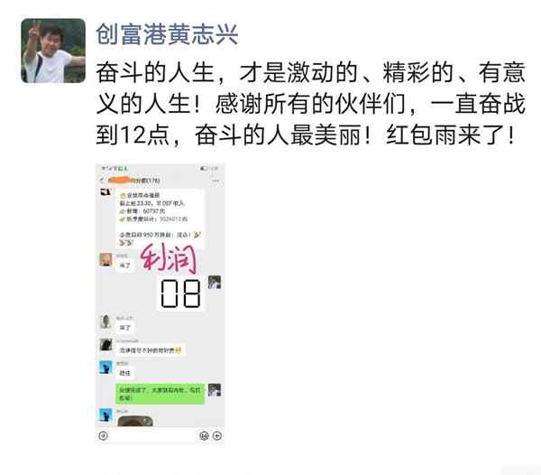
Task: Click chat message text input field
Action: (x=153, y=435)
